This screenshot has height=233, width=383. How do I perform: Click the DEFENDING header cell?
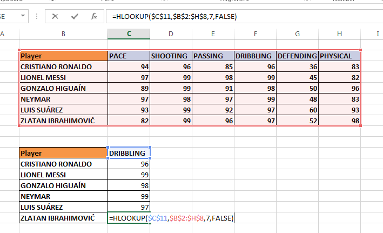(297, 56)
